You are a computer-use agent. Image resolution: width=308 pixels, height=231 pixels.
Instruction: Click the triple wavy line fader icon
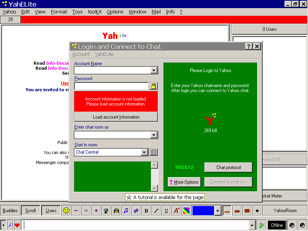pos(247,211)
